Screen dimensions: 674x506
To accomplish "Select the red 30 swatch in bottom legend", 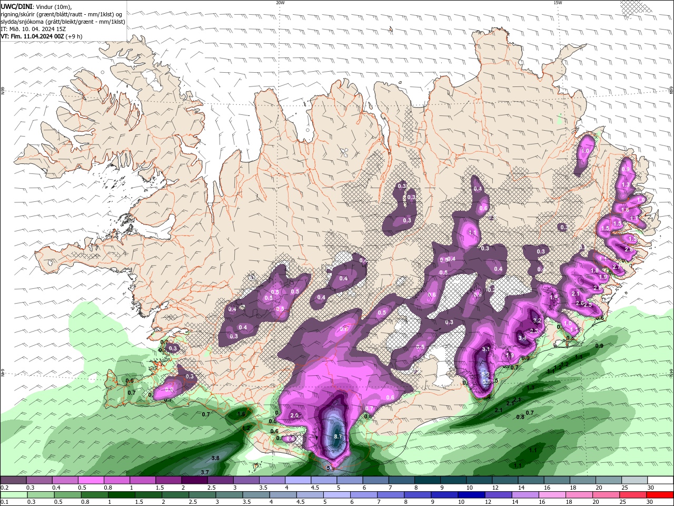I will [661, 495].
